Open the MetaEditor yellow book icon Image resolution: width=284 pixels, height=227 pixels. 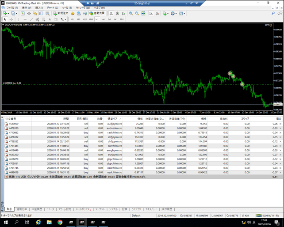pos(73,13)
